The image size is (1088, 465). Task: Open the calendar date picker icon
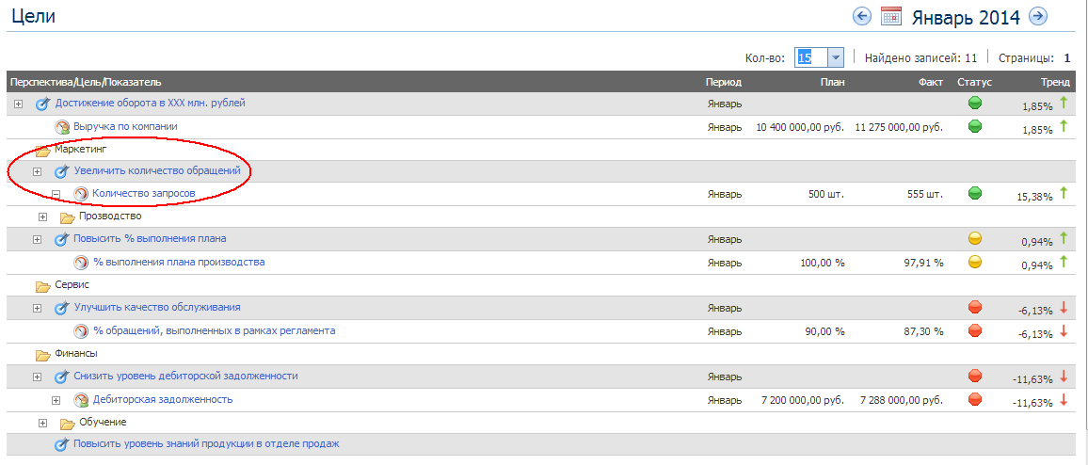click(x=890, y=16)
